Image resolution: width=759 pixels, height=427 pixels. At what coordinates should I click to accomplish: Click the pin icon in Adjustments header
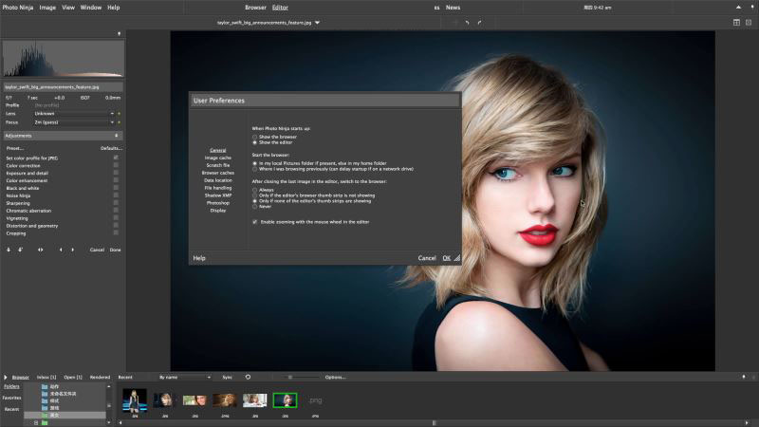pyautogui.click(x=116, y=136)
